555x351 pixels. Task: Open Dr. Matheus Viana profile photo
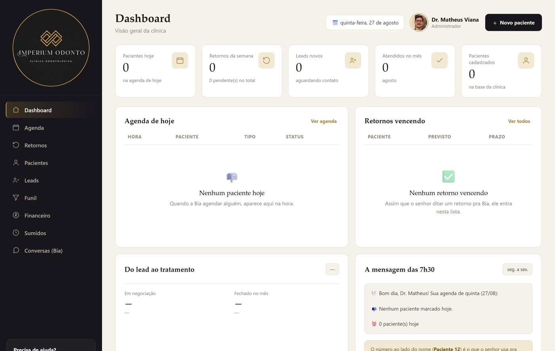[x=419, y=23]
